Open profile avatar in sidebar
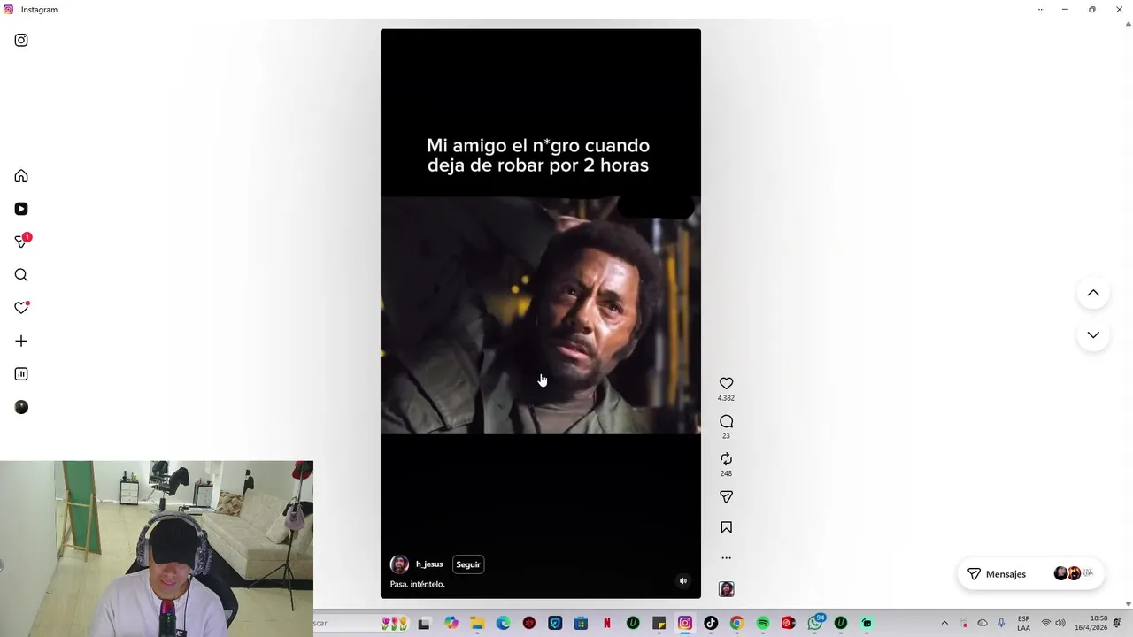The height and width of the screenshot is (637, 1133). point(21,407)
